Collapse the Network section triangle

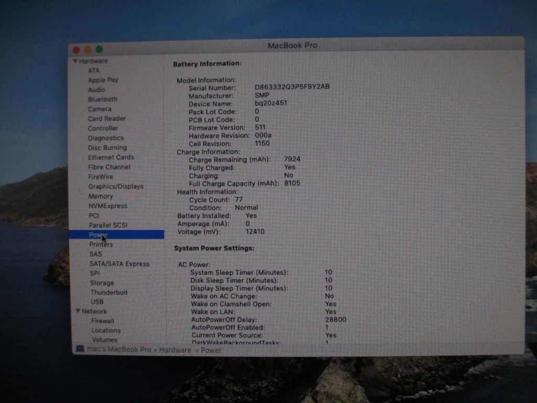pyautogui.click(x=78, y=311)
